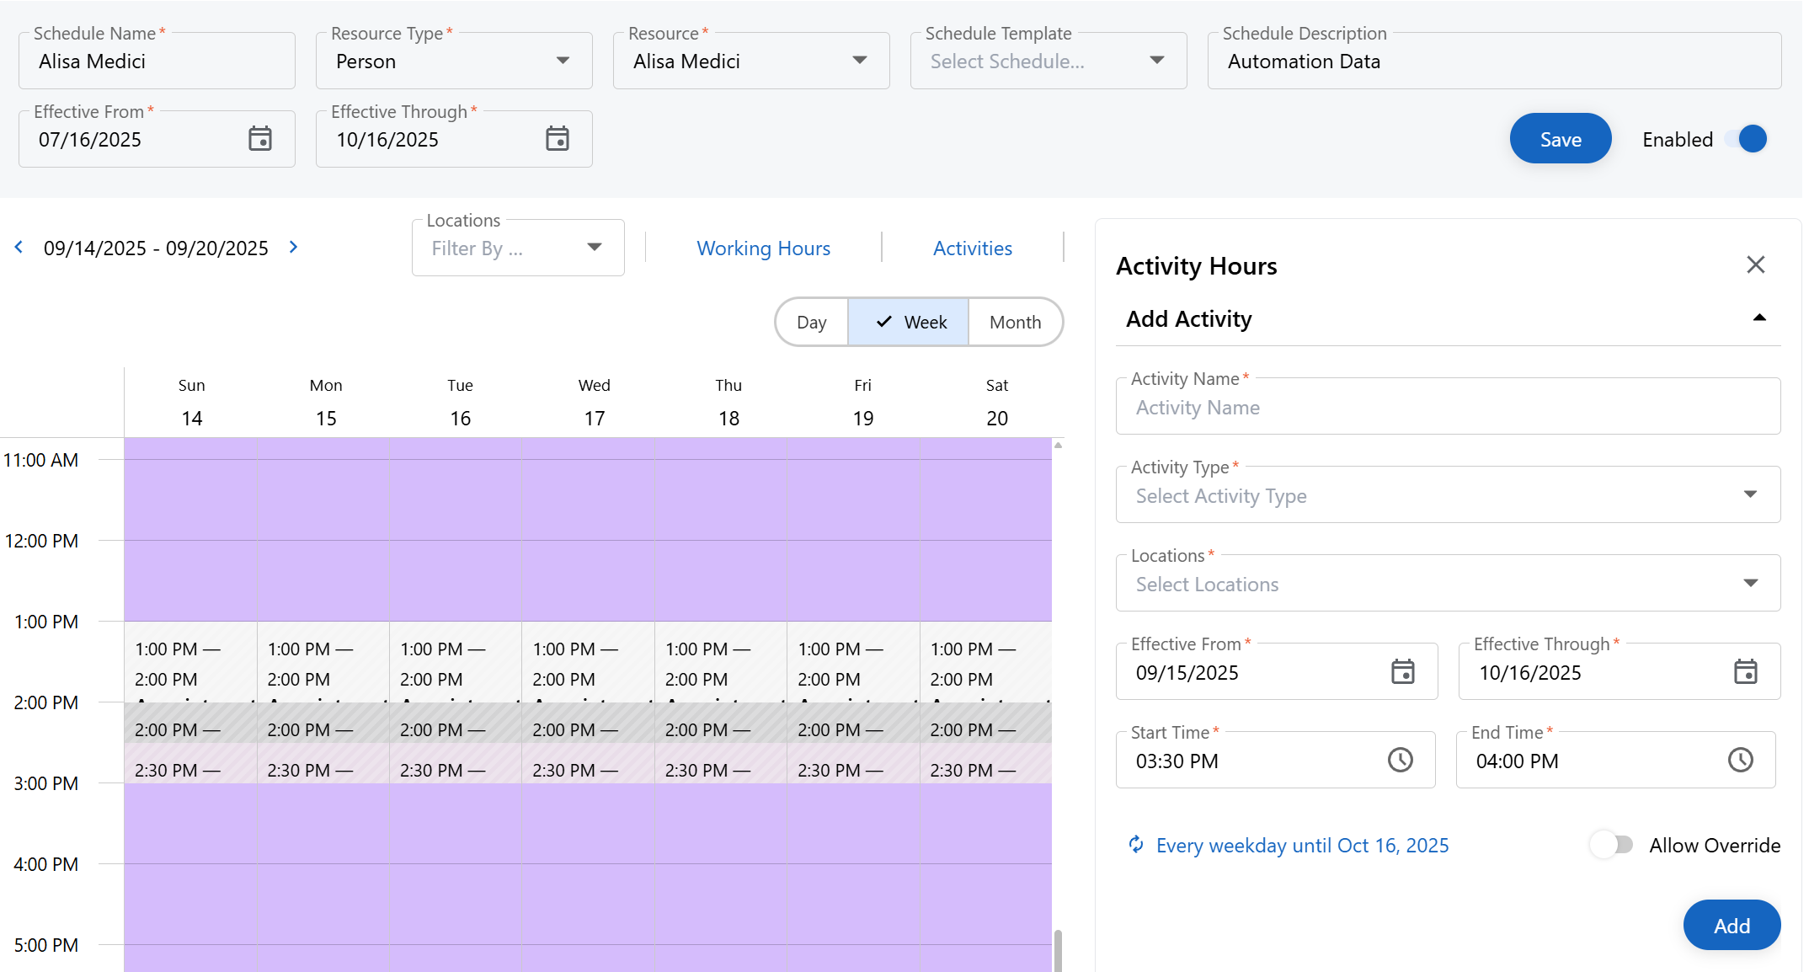Image resolution: width=1809 pixels, height=972 pixels.
Task: Click the recurrence icon beside Every weekday
Action: pos(1136,845)
